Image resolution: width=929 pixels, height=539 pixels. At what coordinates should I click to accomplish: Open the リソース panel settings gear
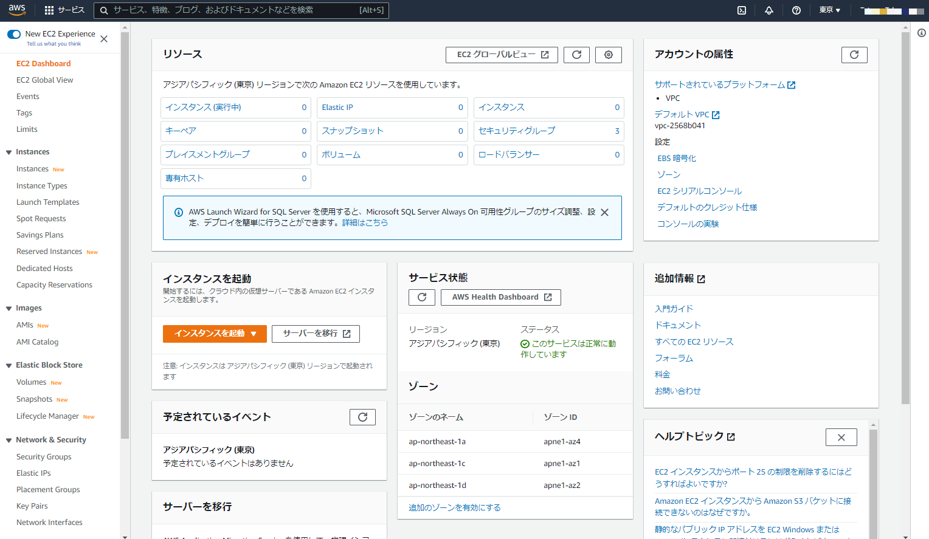click(x=608, y=55)
